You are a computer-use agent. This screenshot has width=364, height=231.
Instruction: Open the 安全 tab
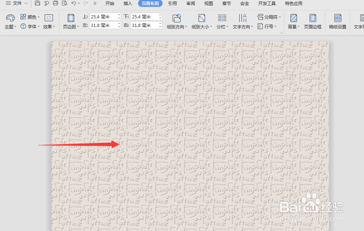click(245, 4)
